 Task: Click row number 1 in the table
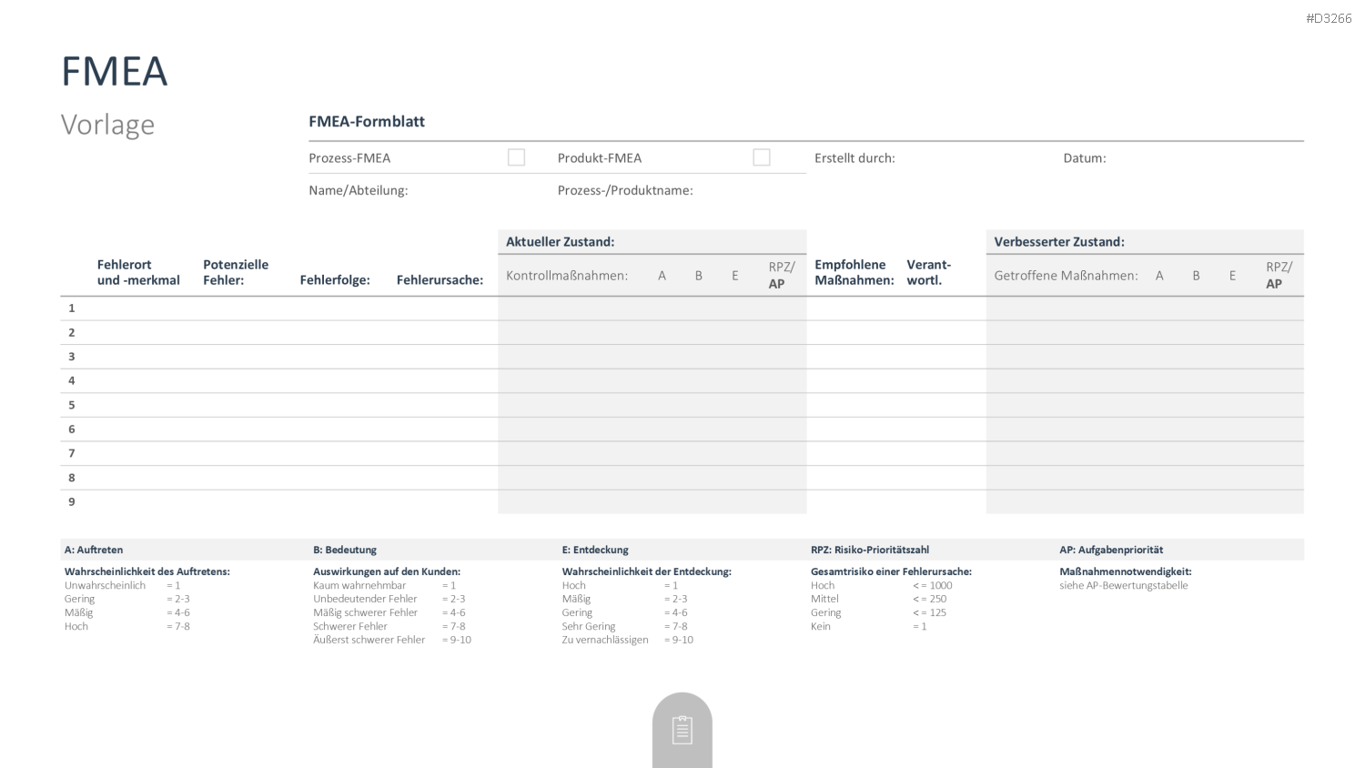pyautogui.click(x=71, y=308)
